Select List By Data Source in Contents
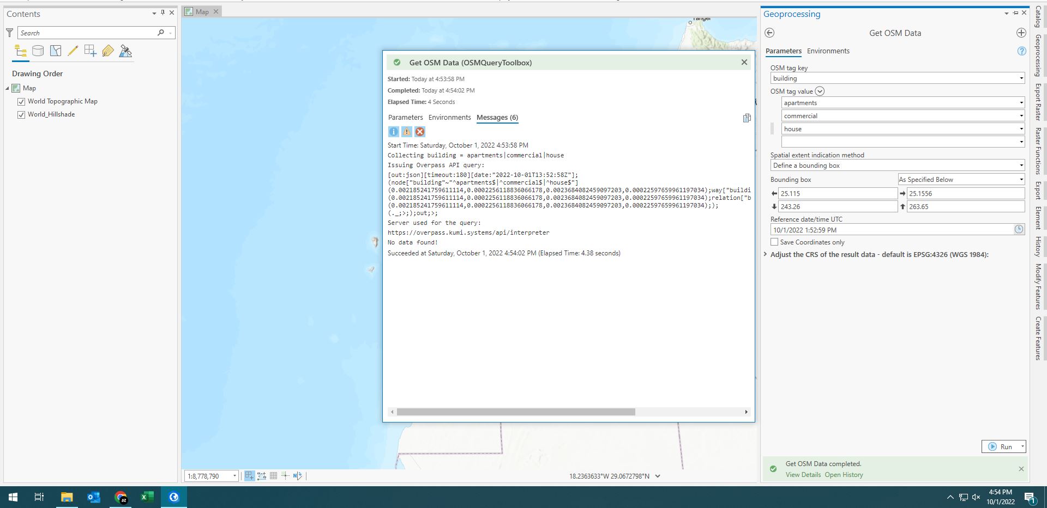1047x508 pixels. click(x=38, y=51)
